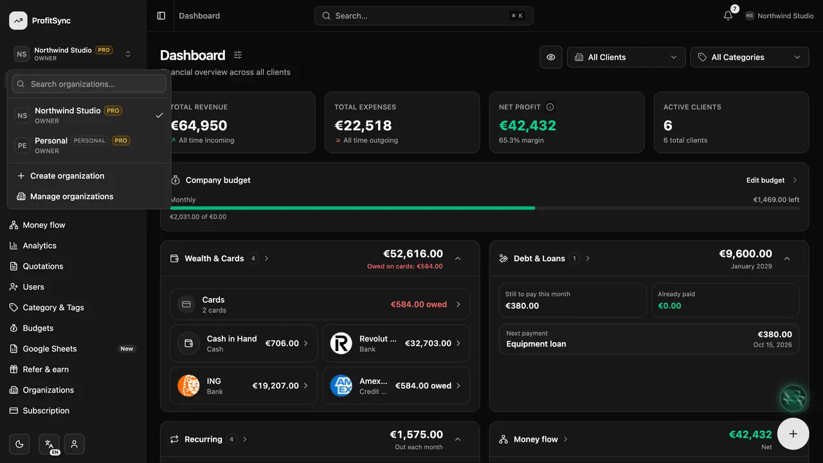Click the Search organizations field
This screenshot has height=463, width=823.
(x=89, y=84)
